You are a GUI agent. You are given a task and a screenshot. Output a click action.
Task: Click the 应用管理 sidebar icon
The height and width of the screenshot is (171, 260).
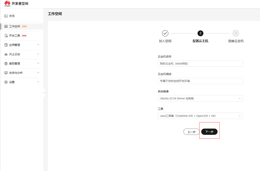click(6, 45)
